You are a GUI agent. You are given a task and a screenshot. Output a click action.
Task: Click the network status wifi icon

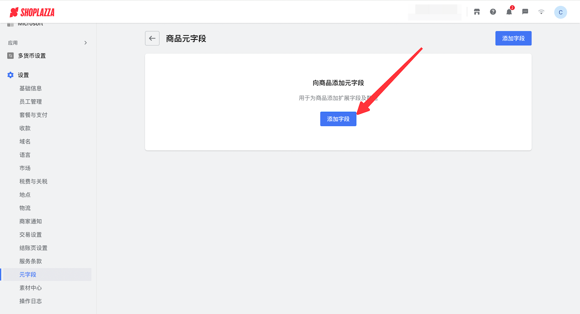(x=541, y=12)
